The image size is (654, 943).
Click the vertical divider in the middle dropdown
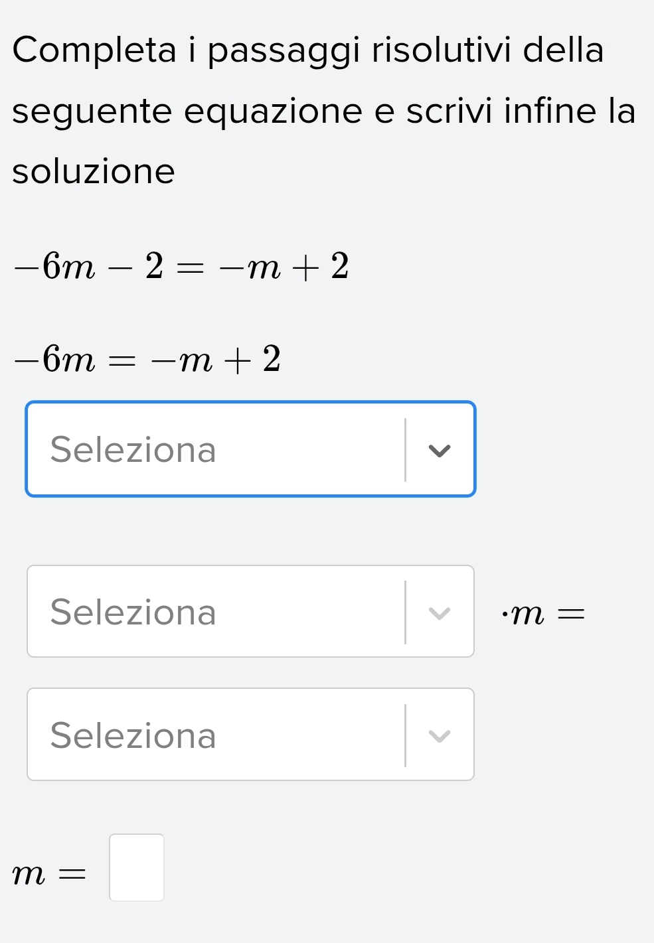coord(405,612)
